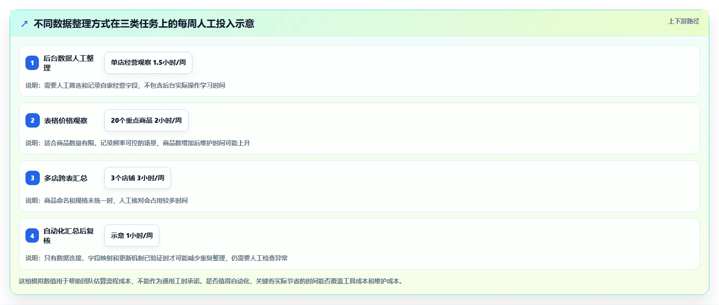
Task: Click the step 3 number badge
Action: (x=32, y=178)
